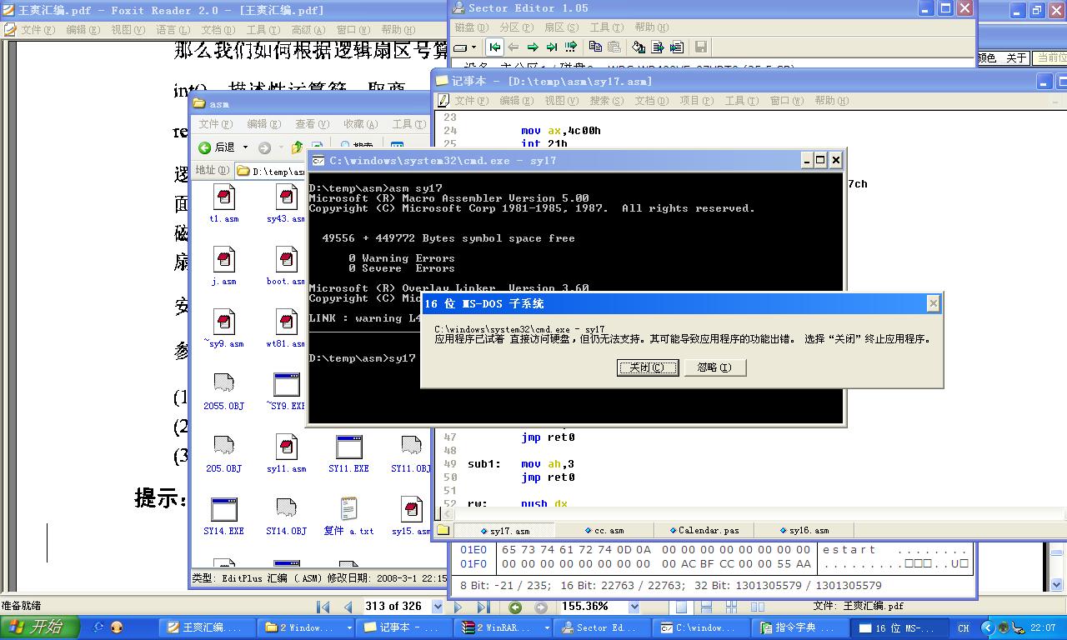1067x640 pixels.
Task: Click the taskbar clock showing 22:07
Action: pos(1043,627)
